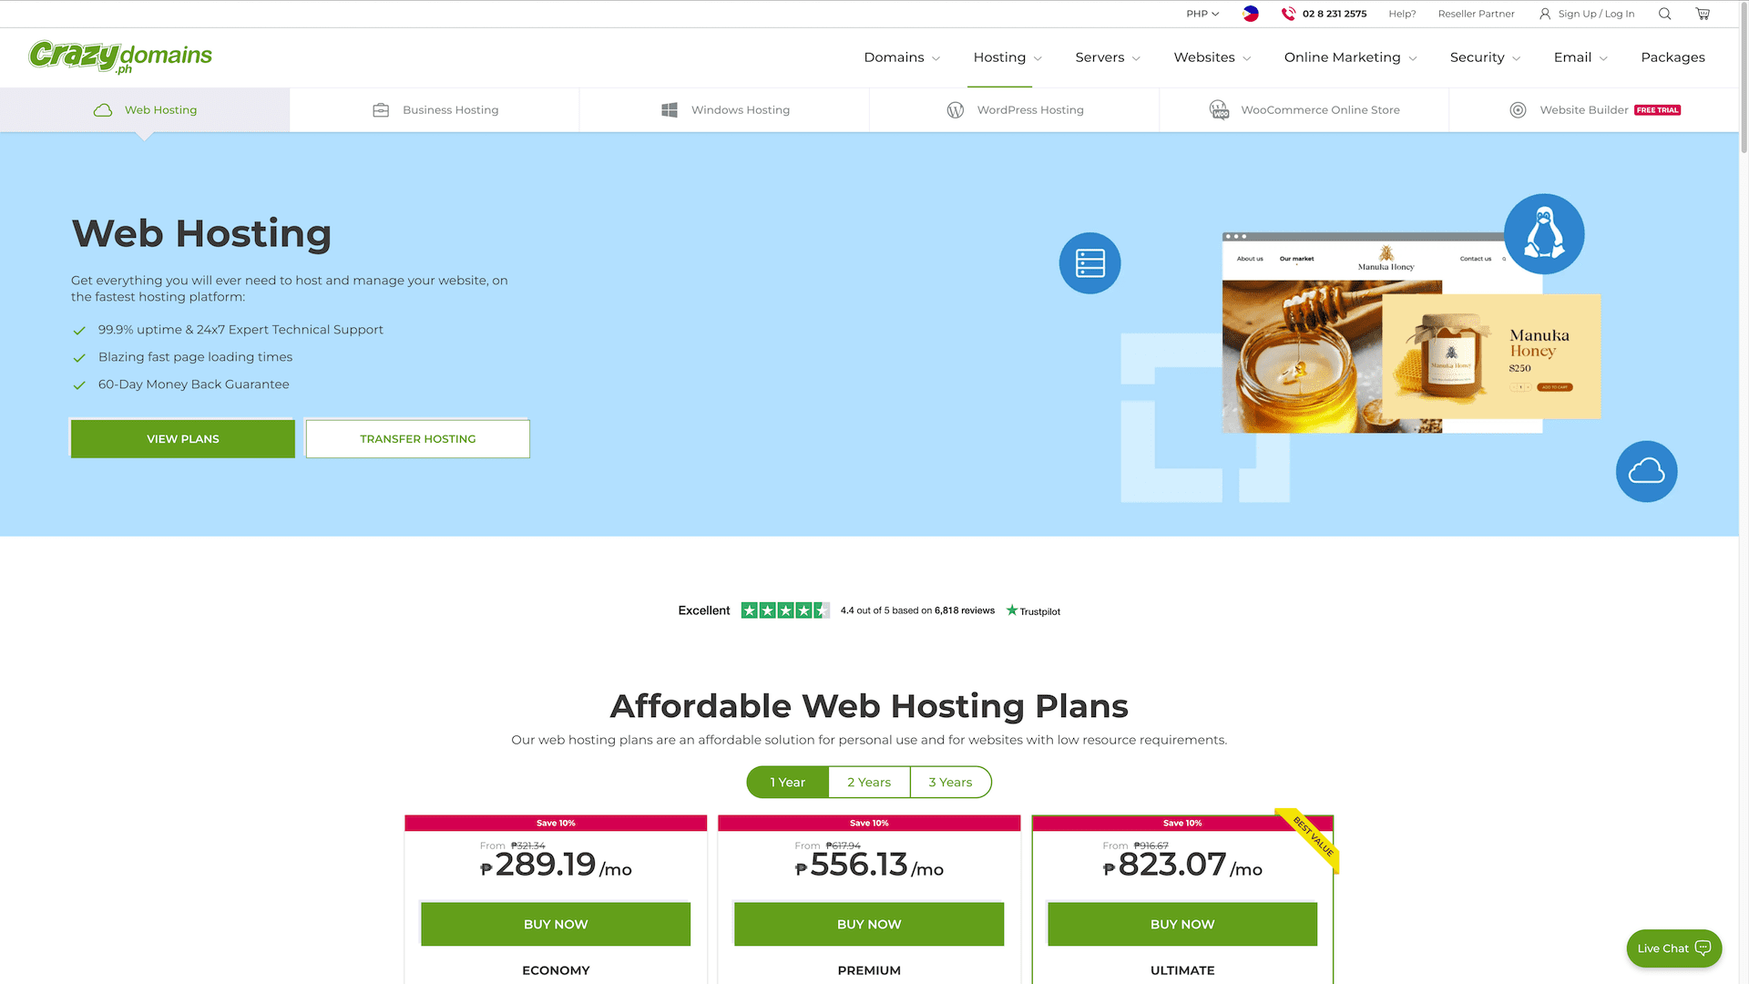
Task: Click Sign Up / Log In
Action: (1596, 14)
